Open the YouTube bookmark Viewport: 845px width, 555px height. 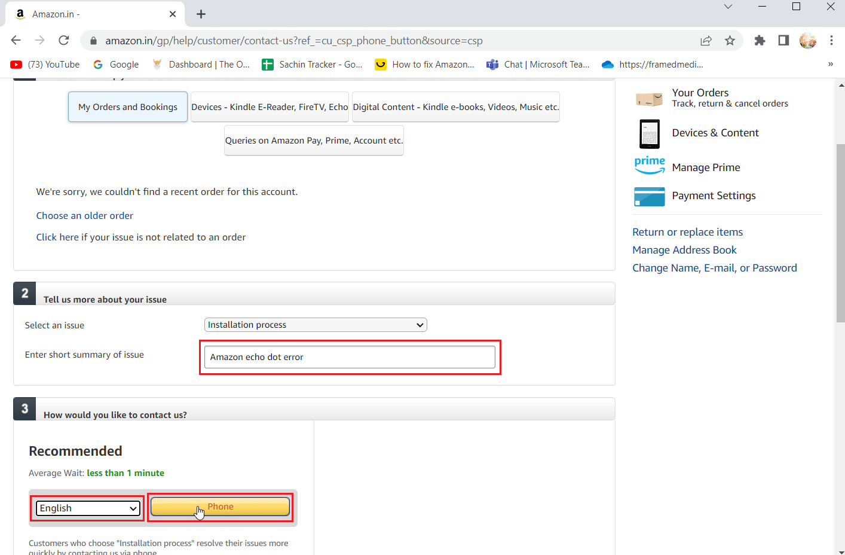pyautogui.click(x=45, y=65)
